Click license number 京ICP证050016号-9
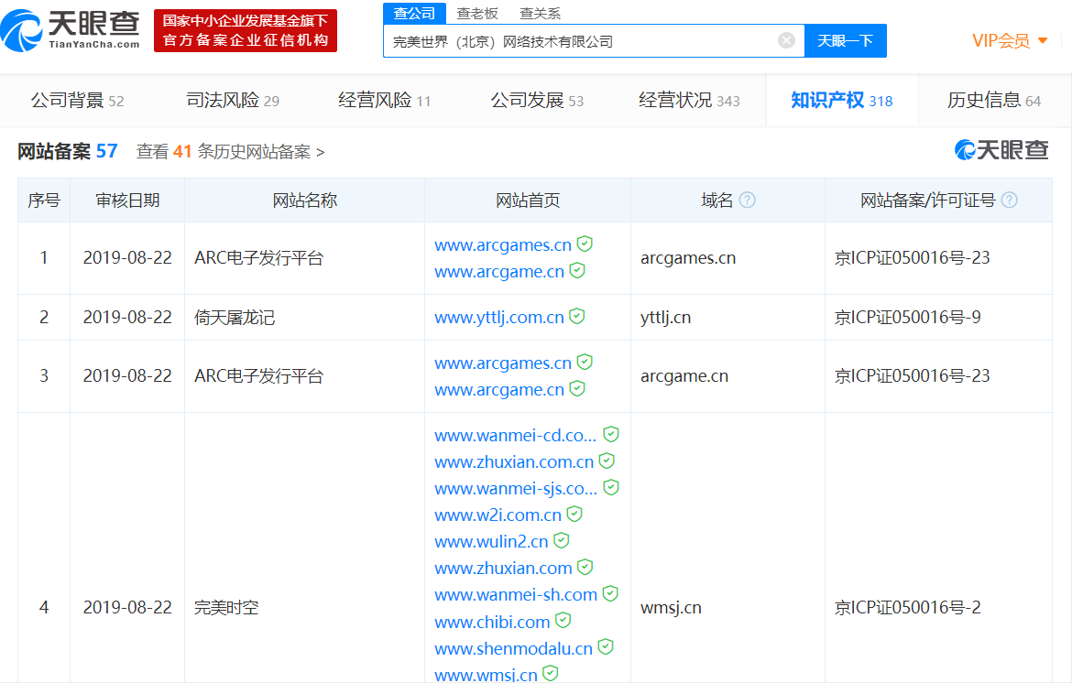1072x683 pixels. (x=908, y=318)
